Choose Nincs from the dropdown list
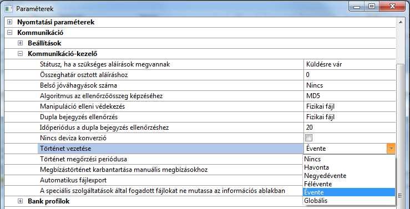This screenshot has height=209, width=410. tap(349, 159)
